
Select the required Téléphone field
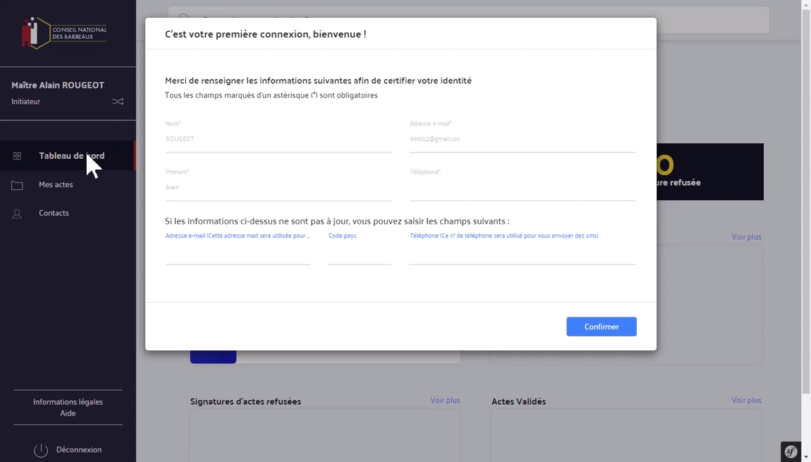pyautogui.click(x=523, y=189)
